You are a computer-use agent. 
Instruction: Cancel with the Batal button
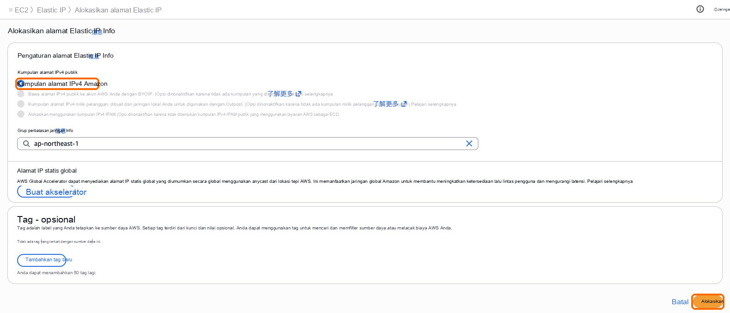[x=680, y=301]
